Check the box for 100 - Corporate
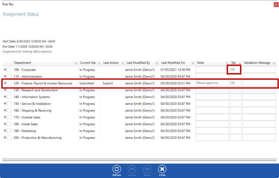This screenshot has height=178, width=279. tap(9, 70)
